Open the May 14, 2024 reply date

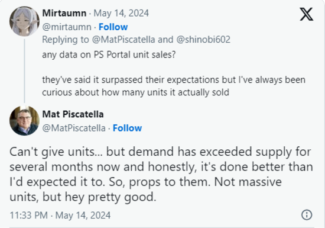click(x=121, y=13)
